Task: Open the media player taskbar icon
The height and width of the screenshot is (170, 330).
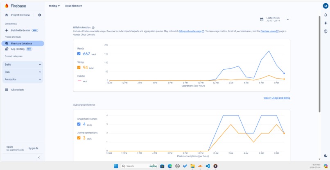Action: [x=215, y=166]
